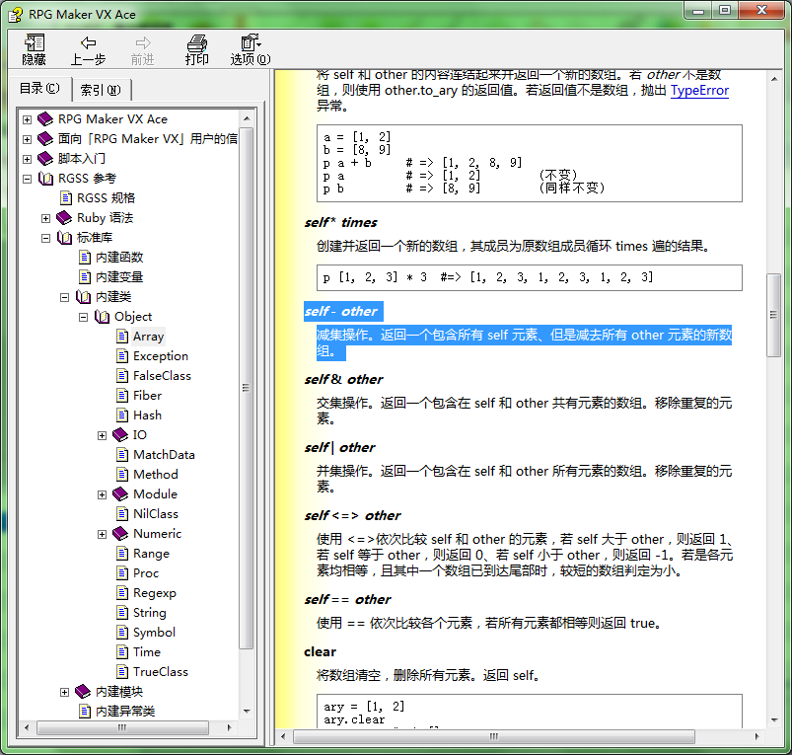Screen dimensions: 792x755
Task: Open the Time topic
Action: 147,652
